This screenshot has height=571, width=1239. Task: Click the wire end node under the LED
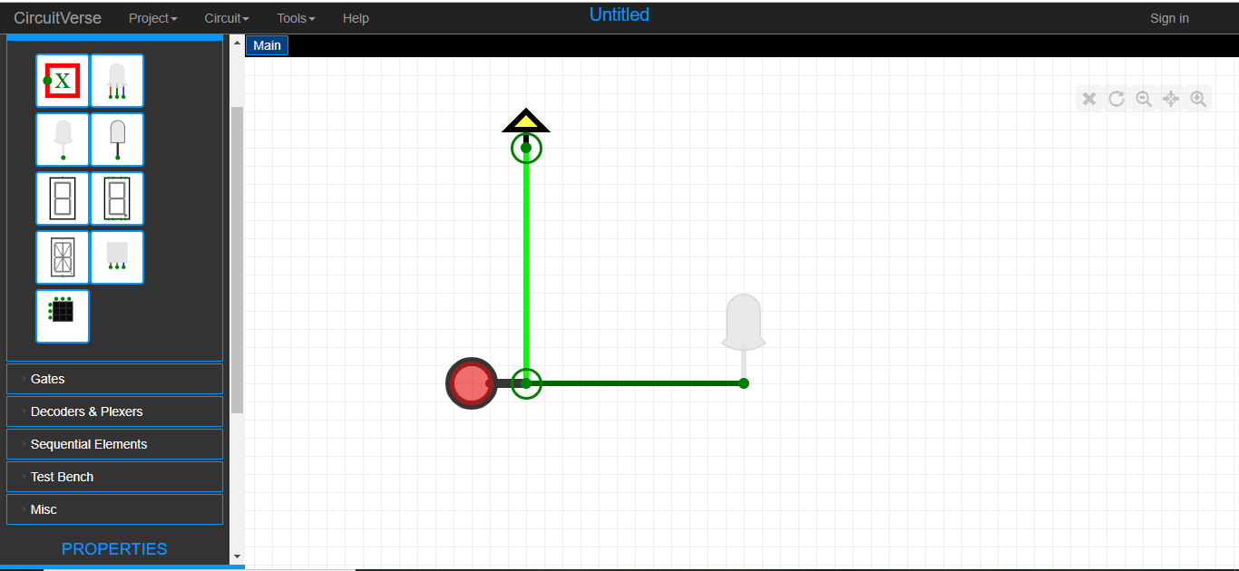744,383
